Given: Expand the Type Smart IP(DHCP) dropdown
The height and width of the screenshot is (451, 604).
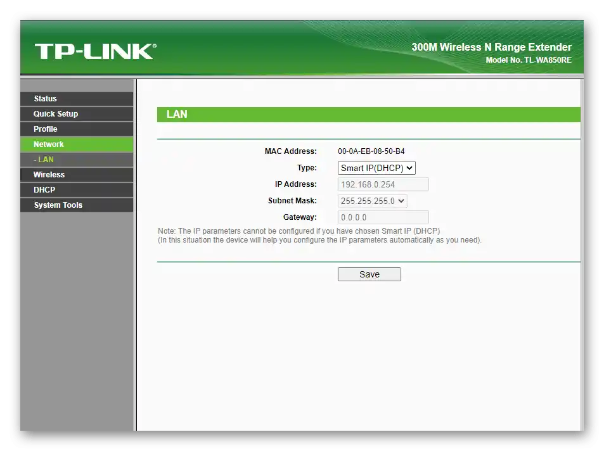Looking at the screenshot, I should pyautogui.click(x=376, y=168).
